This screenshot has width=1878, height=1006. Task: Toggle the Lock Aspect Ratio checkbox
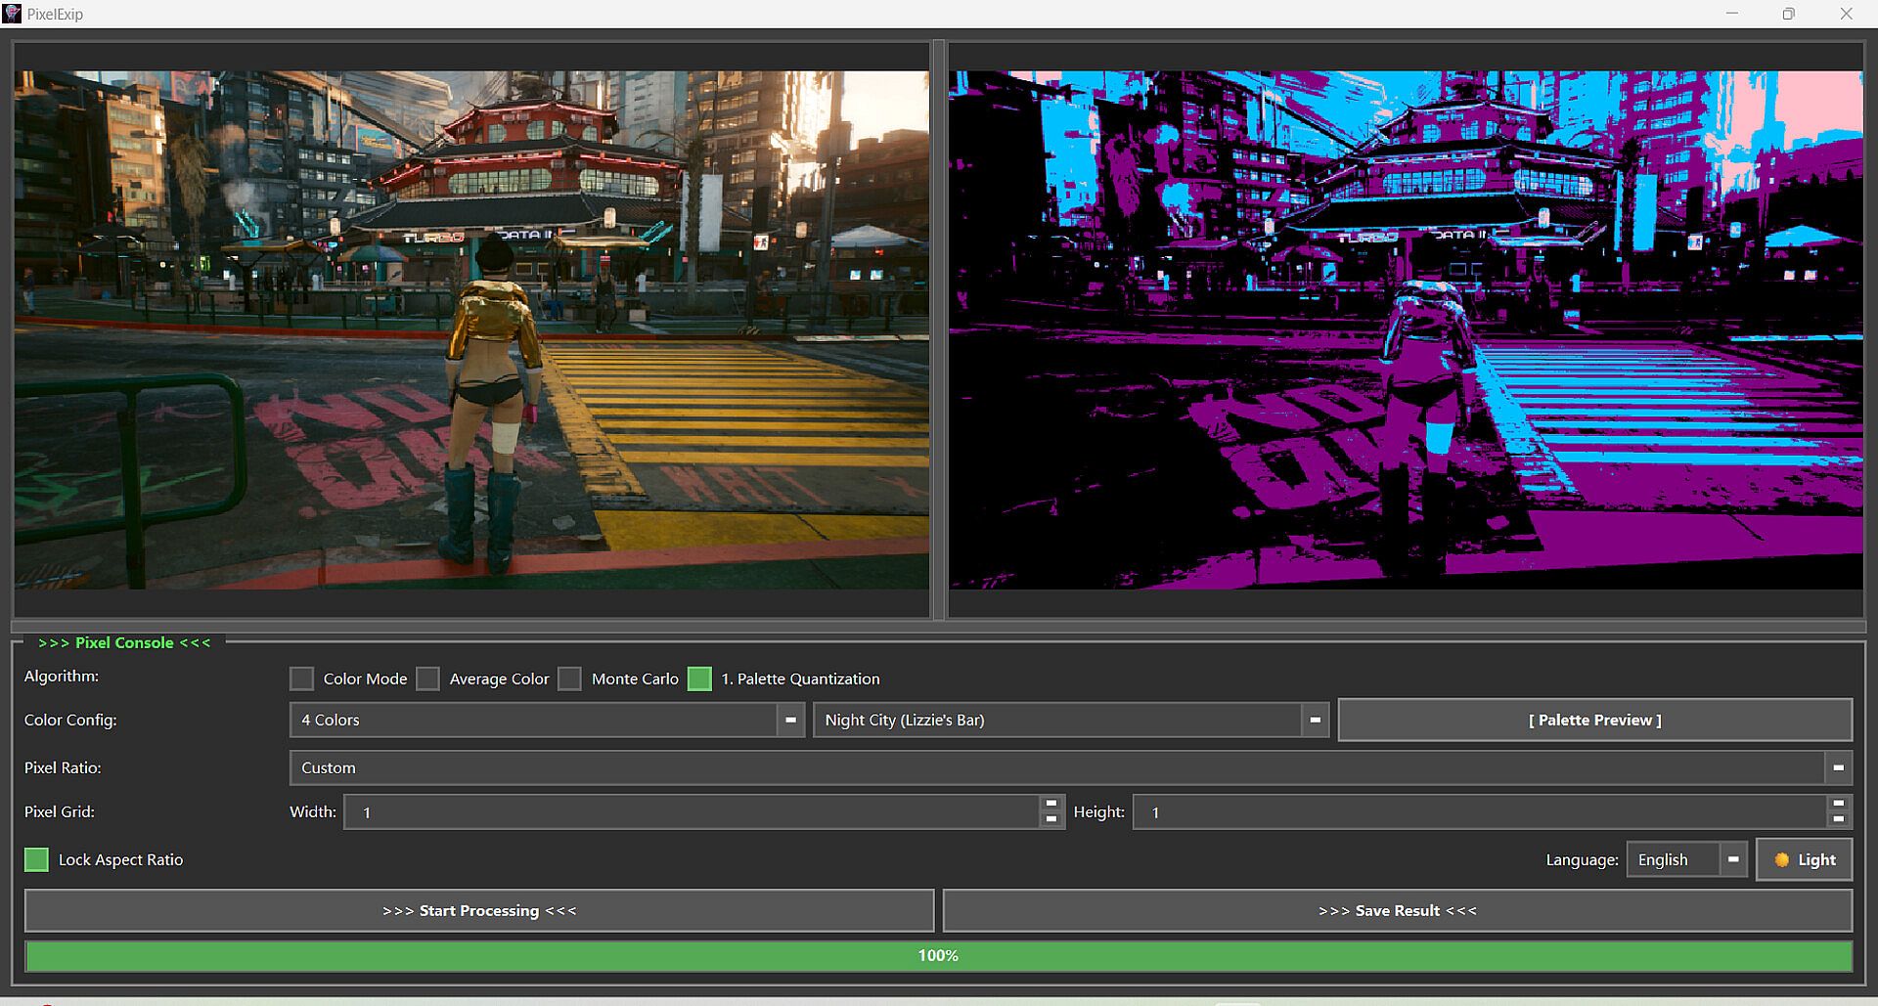tap(36, 860)
